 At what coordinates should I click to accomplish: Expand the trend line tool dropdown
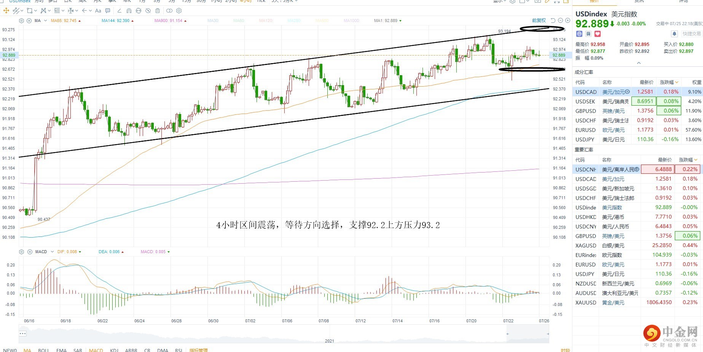click(21, 11)
